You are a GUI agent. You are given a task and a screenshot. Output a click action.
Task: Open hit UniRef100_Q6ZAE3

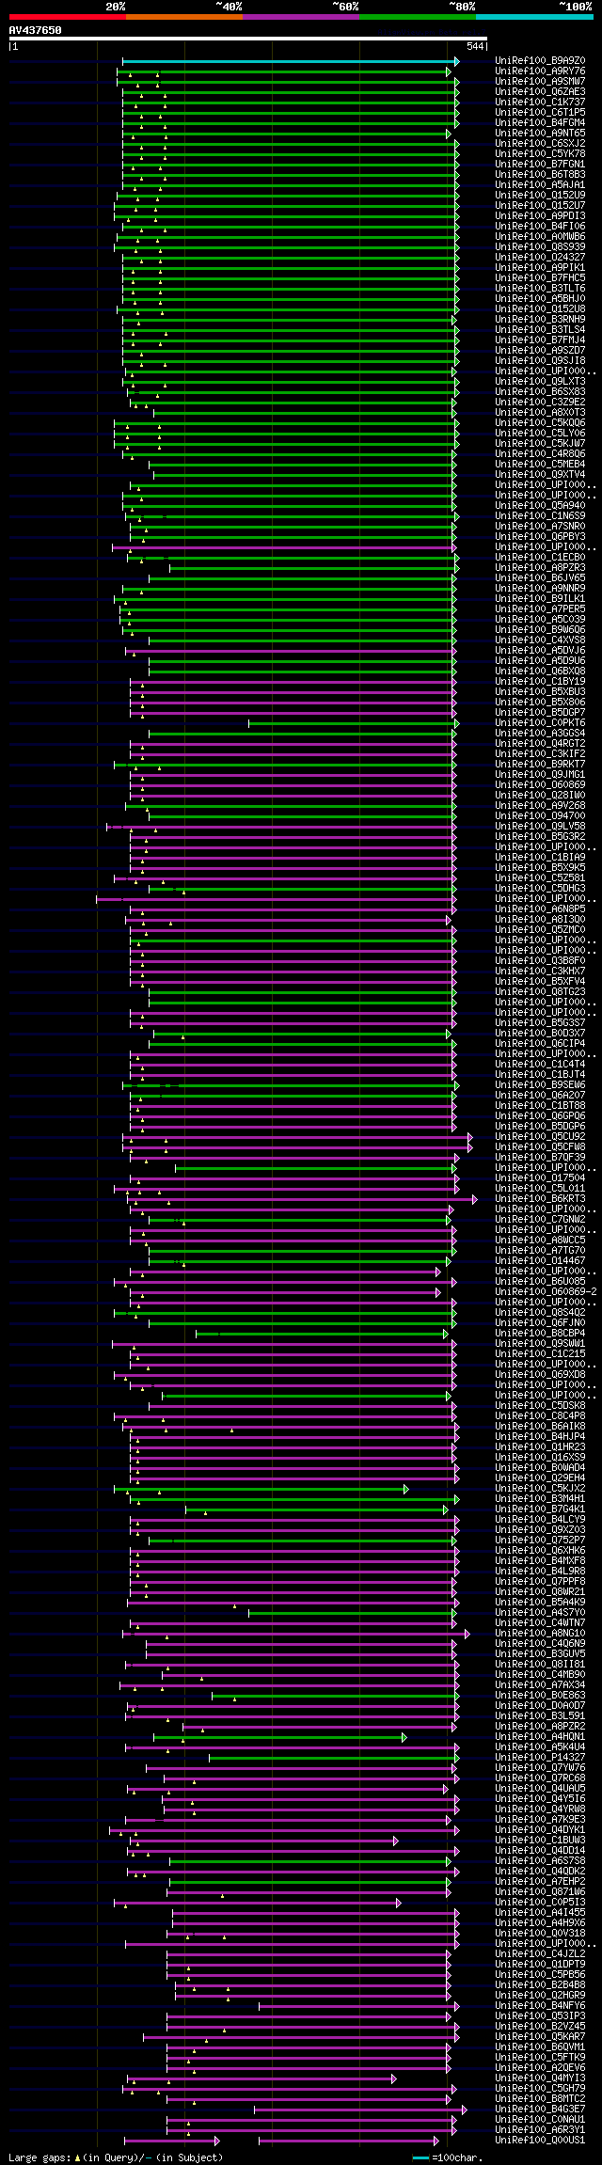point(540,92)
